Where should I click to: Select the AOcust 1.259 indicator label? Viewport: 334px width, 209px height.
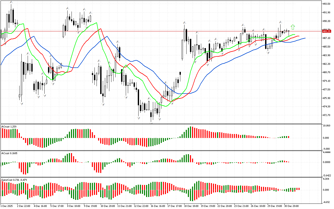tap(9, 127)
